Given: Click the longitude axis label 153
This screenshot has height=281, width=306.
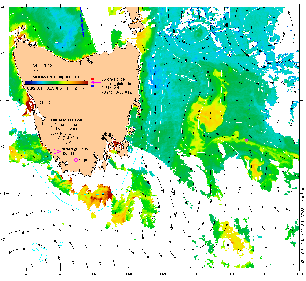Looking at the screenshot, I should point(299,274).
